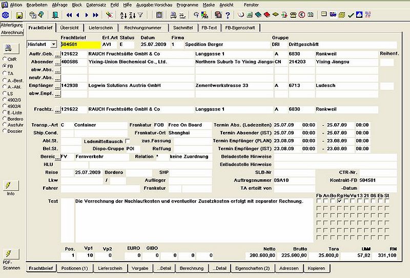Switch to the Rechnungsnummer tab
The width and height of the screenshot is (410, 278).
pos(142,28)
